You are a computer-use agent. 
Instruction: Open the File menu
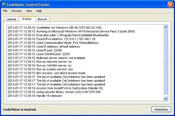pos(5,11)
